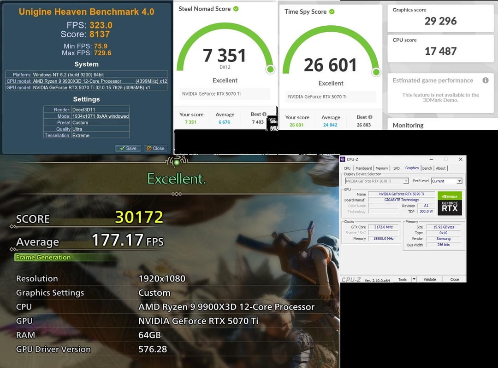Click the Heaven Tessellation Extreme setting row
Image resolution: width=498 pixels, height=368 pixels.
(86, 135)
